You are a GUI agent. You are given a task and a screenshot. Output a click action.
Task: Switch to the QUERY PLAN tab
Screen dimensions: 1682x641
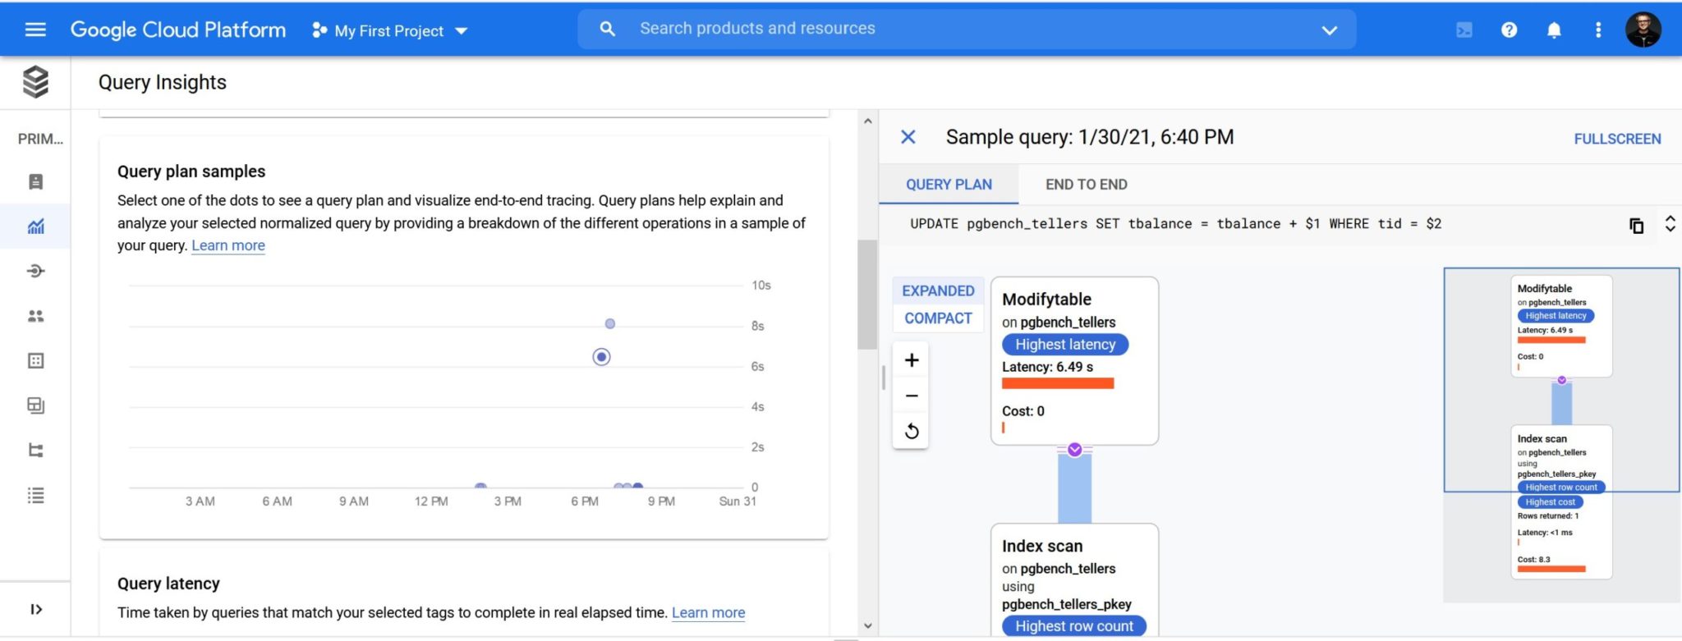[949, 185]
